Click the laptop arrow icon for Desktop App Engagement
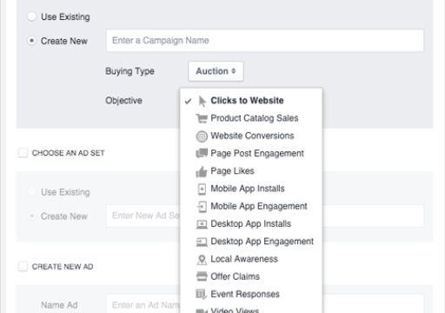The height and width of the screenshot is (313, 445). tap(202, 242)
